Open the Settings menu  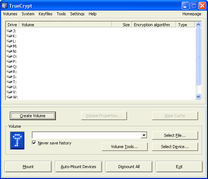tap(77, 14)
